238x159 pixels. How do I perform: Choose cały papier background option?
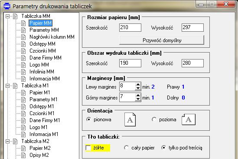(126, 148)
